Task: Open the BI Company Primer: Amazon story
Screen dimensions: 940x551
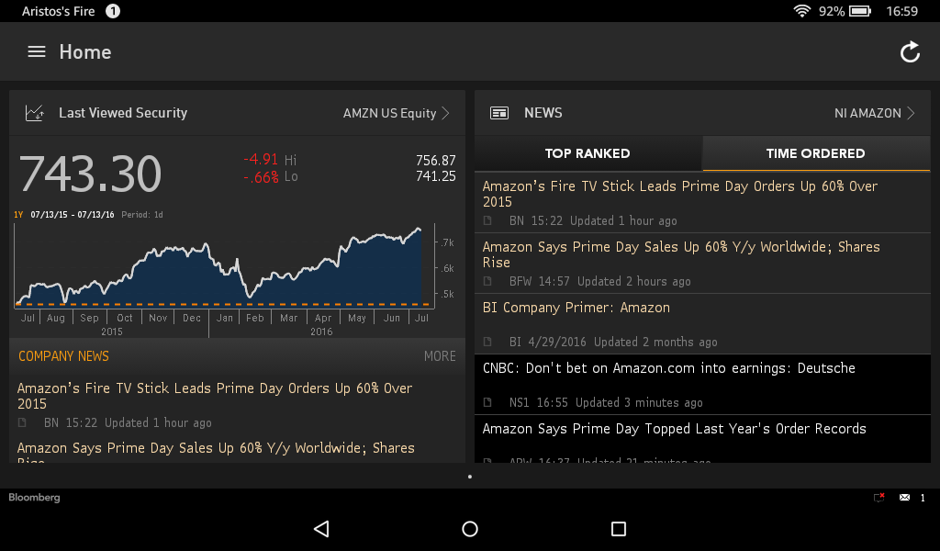Action: point(576,308)
